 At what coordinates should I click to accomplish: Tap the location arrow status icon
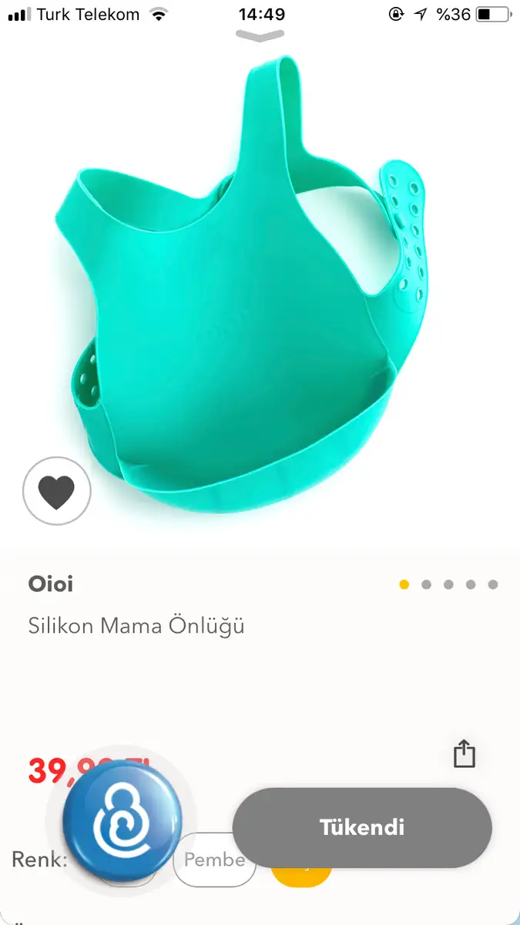pyautogui.click(x=421, y=15)
